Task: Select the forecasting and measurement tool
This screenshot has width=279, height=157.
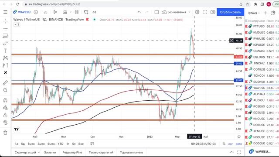Action: pyautogui.click(x=5, y=65)
